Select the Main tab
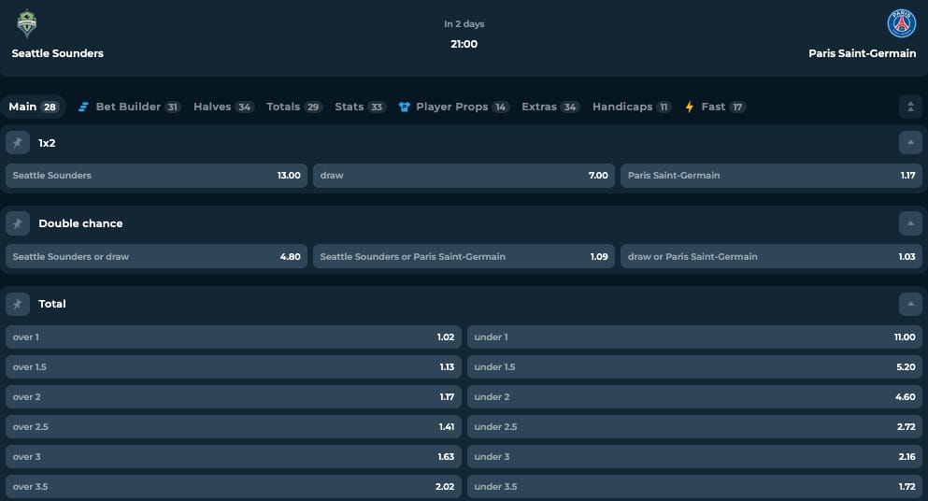928x501 pixels. (33, 107)
